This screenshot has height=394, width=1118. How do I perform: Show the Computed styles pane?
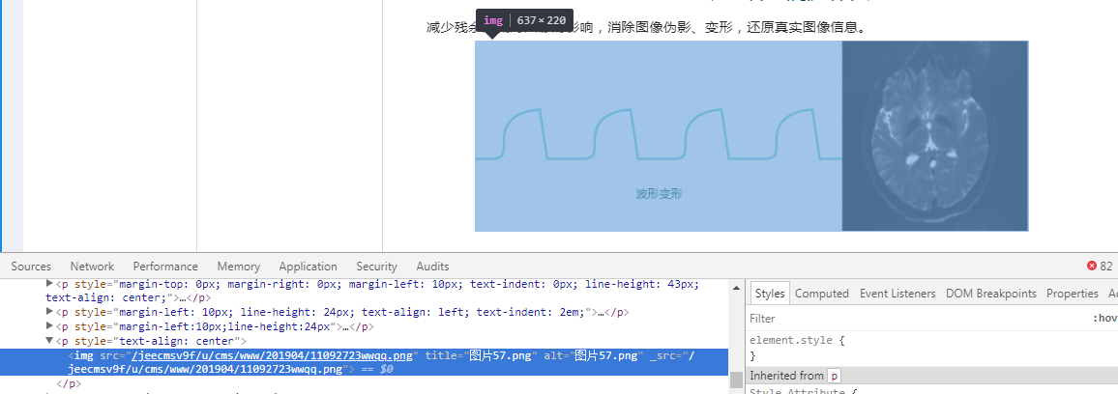tap(821, 294)
